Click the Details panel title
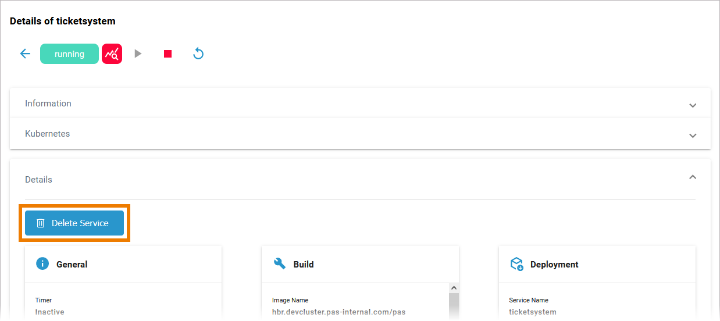Image resolution: width=720 pixels, height=321 pixels. 38,180
